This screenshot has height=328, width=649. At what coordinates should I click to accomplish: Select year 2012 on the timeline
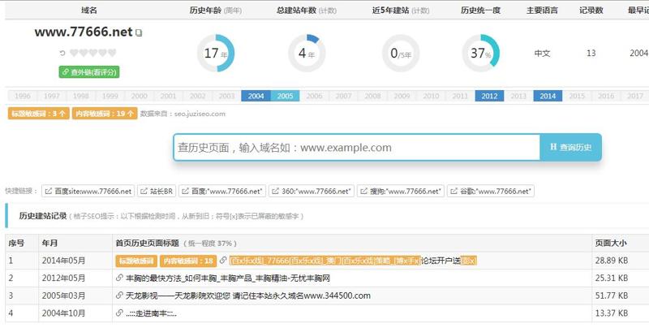tap(489, 96)
